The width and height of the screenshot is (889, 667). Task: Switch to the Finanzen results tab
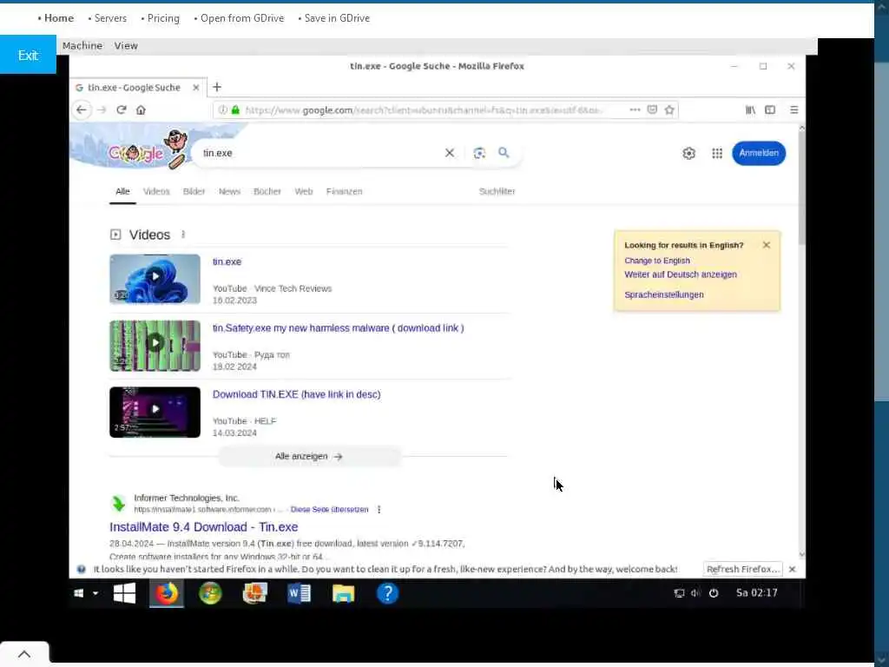[x=344, y=192]
